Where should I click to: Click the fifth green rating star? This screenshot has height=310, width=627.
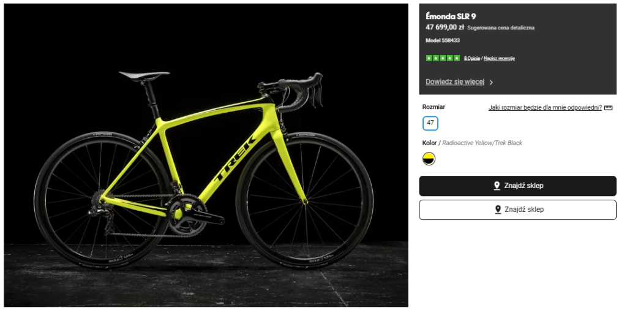coord(457,58)
